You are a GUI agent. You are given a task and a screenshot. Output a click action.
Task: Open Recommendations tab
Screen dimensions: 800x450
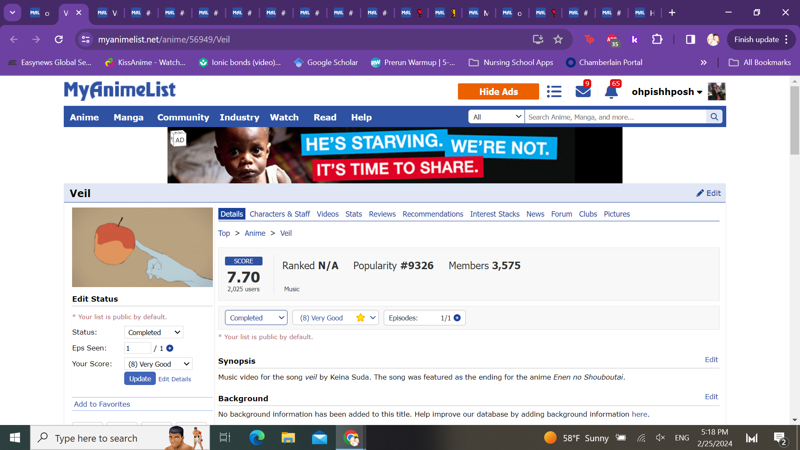(433, 214)
